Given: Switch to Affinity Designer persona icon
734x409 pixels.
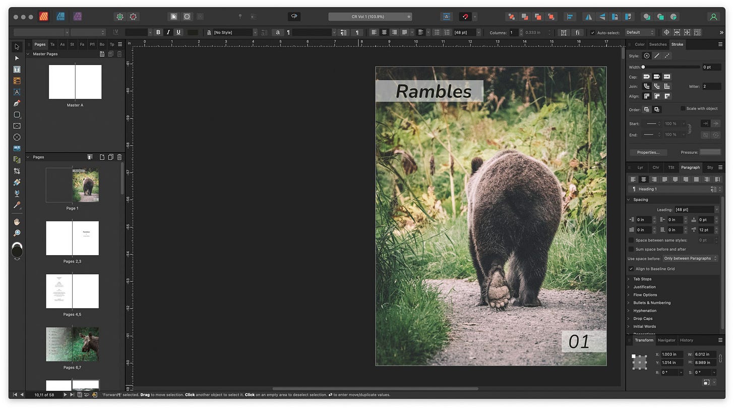Looking at the screenshot, I should click(x=60, y=17).
